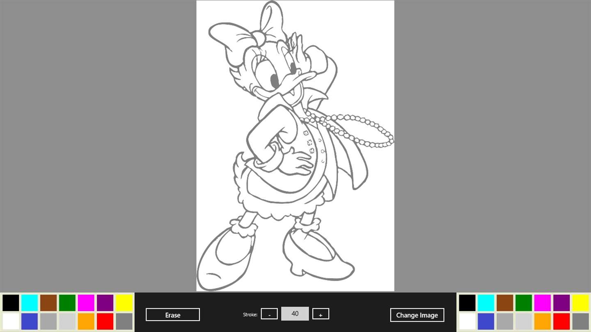
Task: Click the Erase button
Action: (173, 315)
